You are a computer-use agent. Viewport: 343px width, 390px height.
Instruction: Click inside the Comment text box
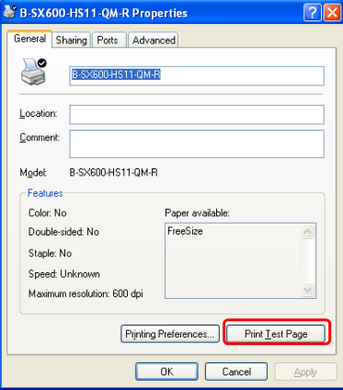coord(197,143)
